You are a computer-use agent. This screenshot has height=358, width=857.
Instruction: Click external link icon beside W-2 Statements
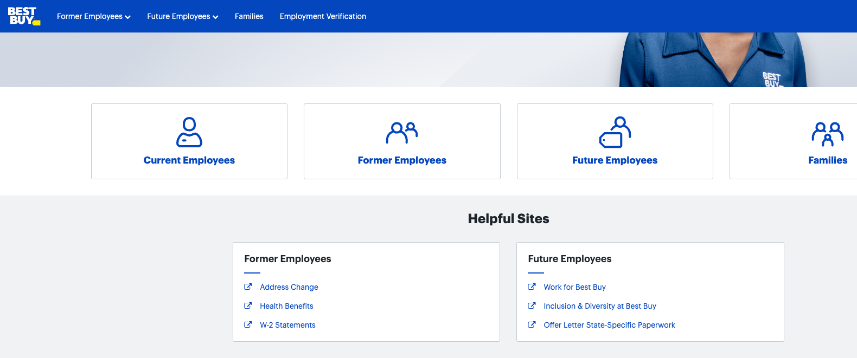click(248, 324)
